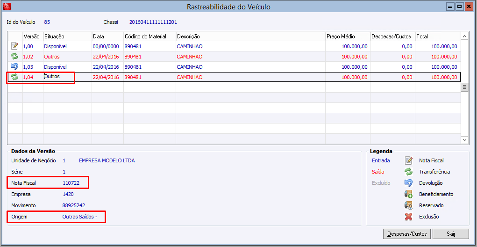477x247 pixels.
Task: Click the Nota Fiscal icon in version 1,00 row
Action: [14, 46]
